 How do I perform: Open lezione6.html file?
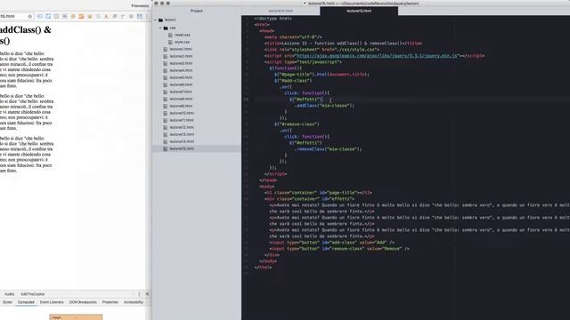[181, 84]
